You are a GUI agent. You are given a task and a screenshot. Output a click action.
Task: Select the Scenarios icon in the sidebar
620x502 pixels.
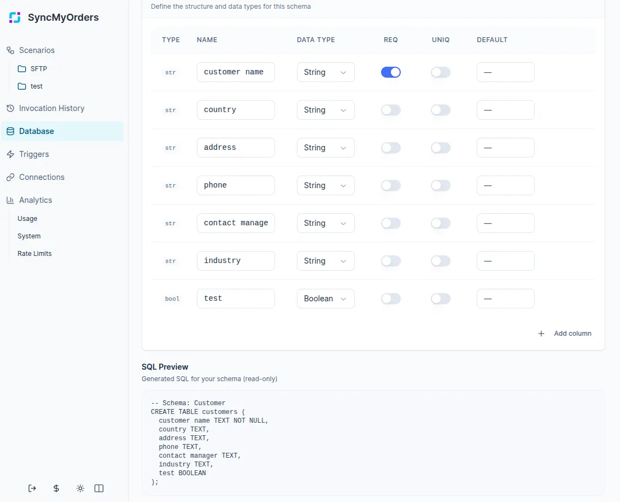coord(10,50)
